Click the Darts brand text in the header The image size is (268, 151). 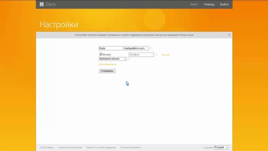(51, 5)
